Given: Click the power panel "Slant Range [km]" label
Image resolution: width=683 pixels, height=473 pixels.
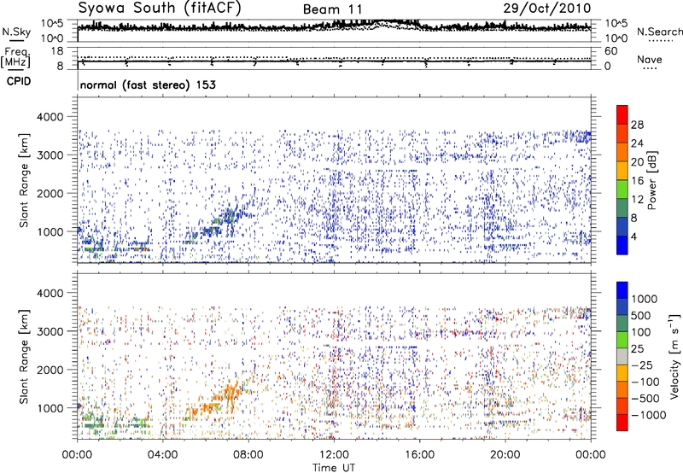Looking at the screenshot, I should pos(24,180).
